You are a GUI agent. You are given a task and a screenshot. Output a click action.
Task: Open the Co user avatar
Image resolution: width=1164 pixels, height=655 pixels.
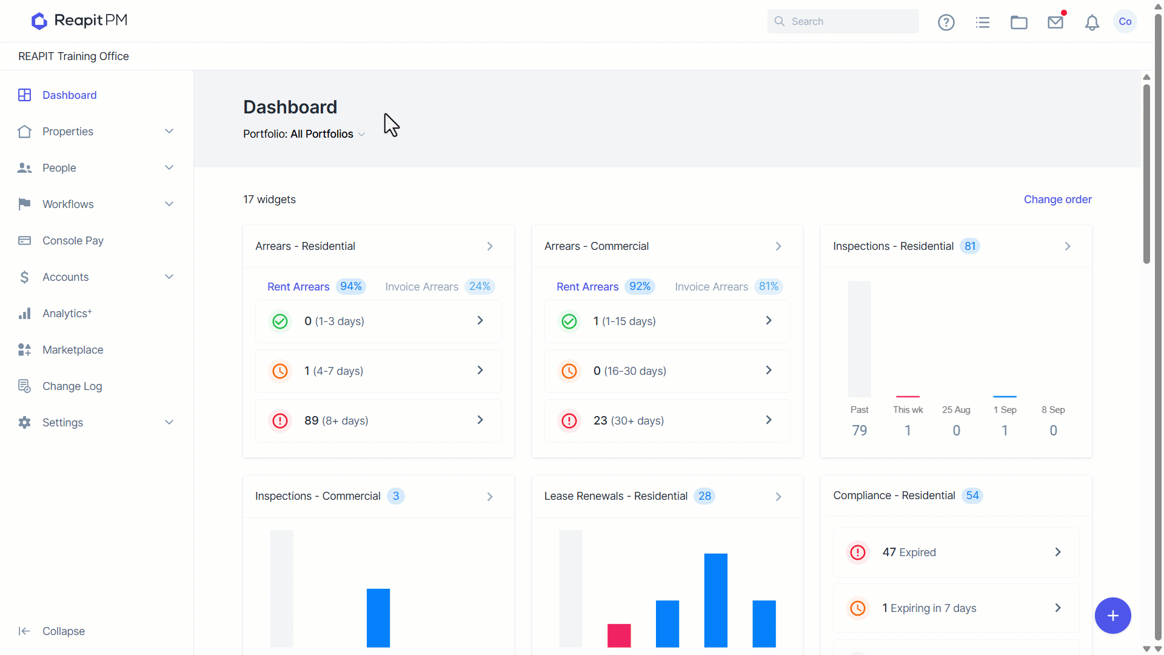click(1125, 21)
